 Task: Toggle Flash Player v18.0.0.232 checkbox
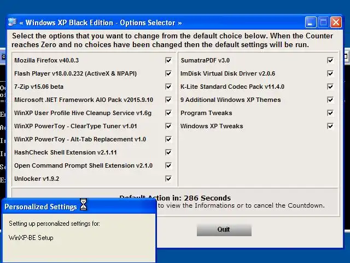[x=168, y=73]
